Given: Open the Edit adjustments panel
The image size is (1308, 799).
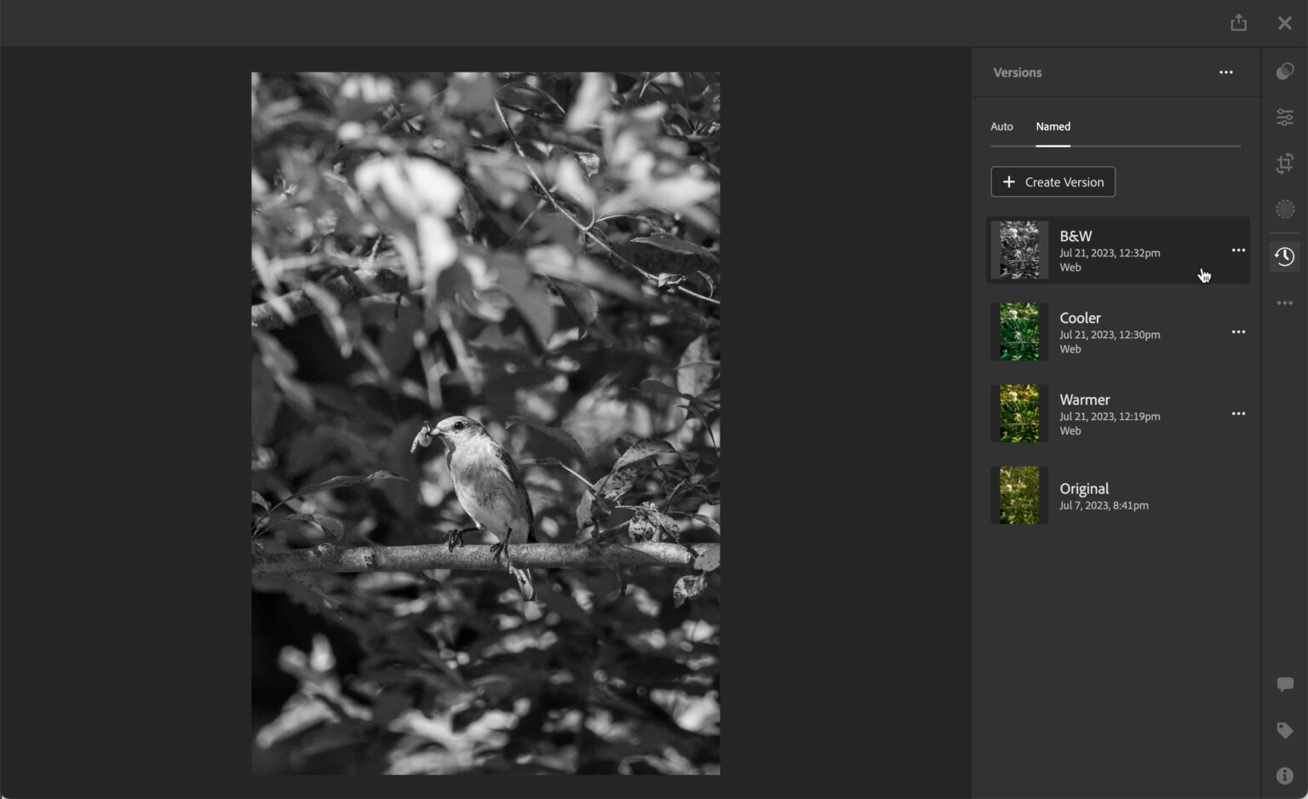Looking at the screenshot, I should point(1285,118).
